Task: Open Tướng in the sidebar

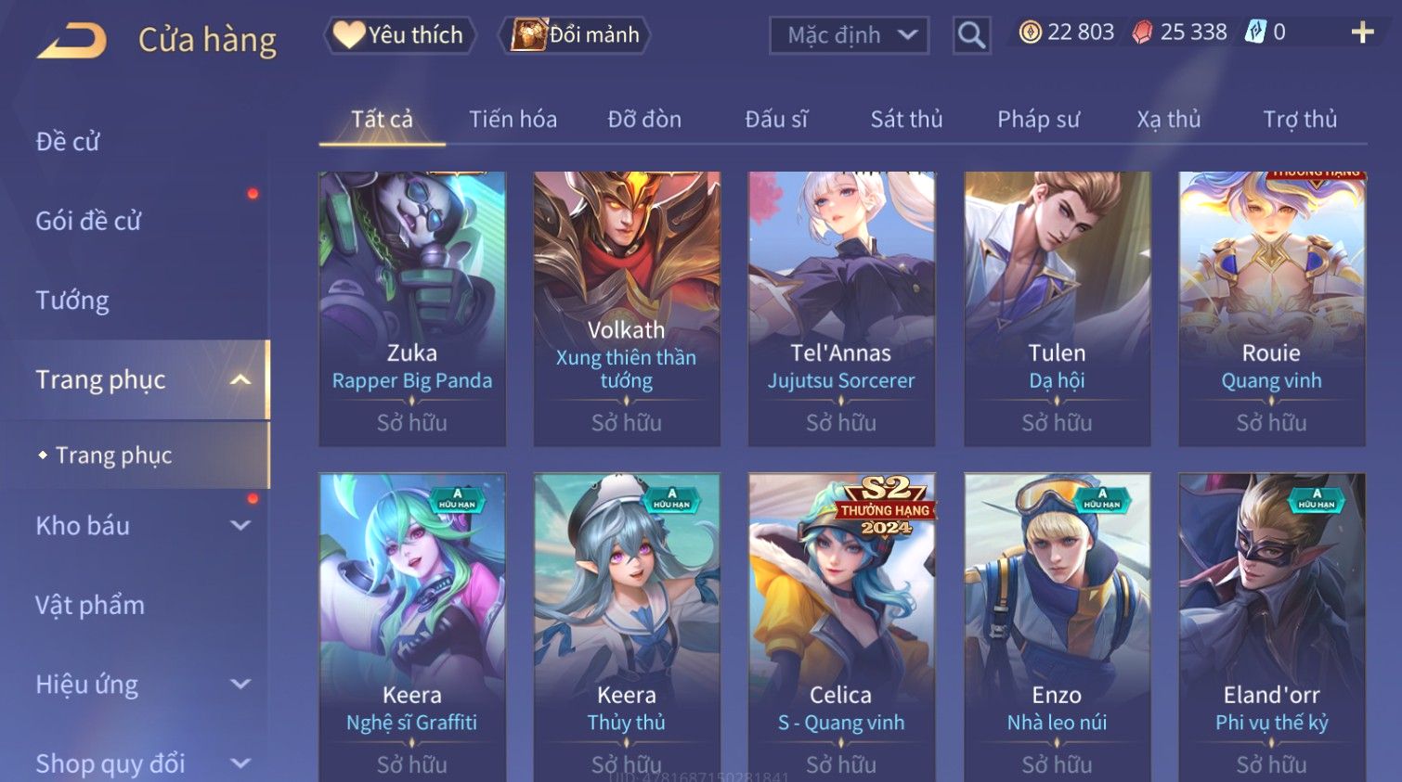Action: point(72,301)
